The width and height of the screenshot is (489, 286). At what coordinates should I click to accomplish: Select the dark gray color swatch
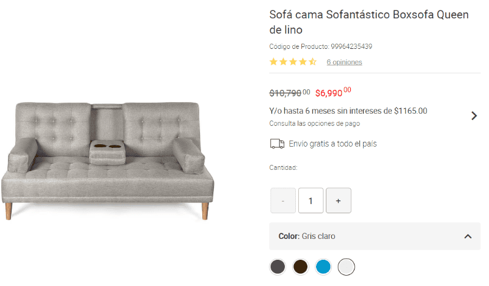point(278,267)
